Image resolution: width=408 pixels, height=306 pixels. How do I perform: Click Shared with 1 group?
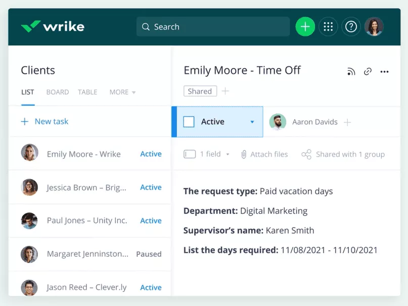click(350, 154)
